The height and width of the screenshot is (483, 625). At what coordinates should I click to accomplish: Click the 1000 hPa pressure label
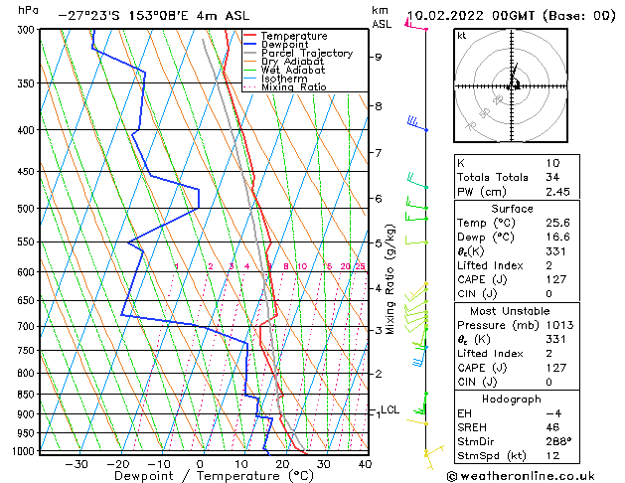(24, 451)
